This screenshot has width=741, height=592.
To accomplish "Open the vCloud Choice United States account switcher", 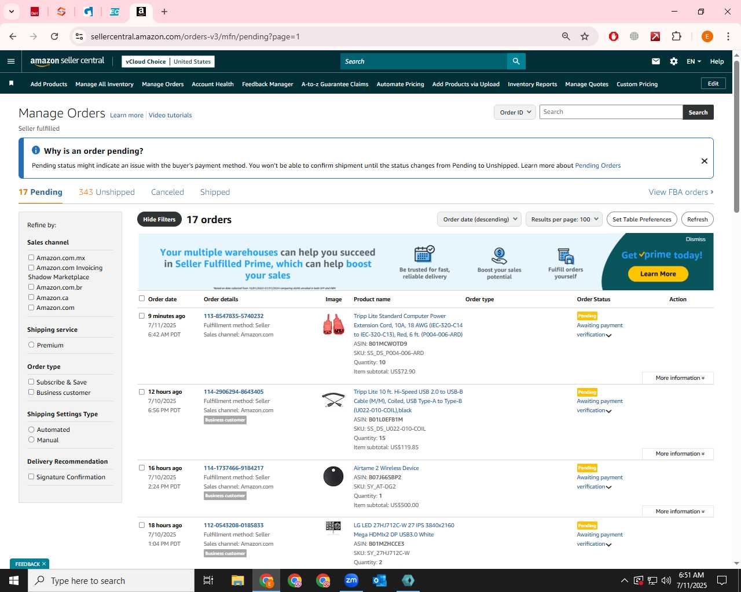I will (x=168, y=61).
